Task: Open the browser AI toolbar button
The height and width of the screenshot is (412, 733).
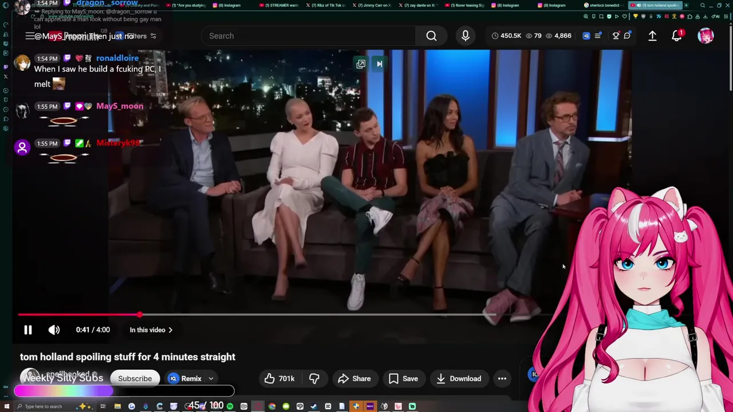Action: [715, 17]
